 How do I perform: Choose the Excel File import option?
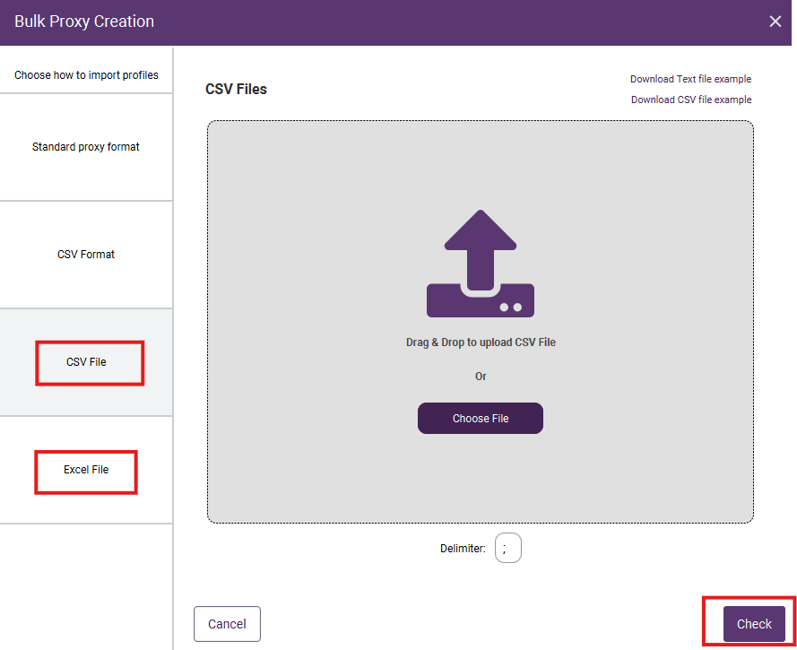point(86,470)
